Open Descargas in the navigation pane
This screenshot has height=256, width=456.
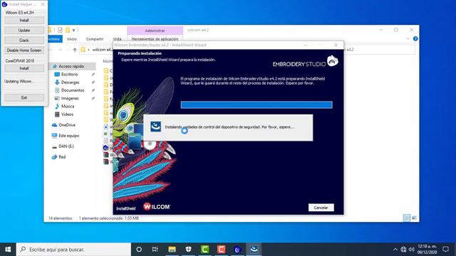pos(70,82)
